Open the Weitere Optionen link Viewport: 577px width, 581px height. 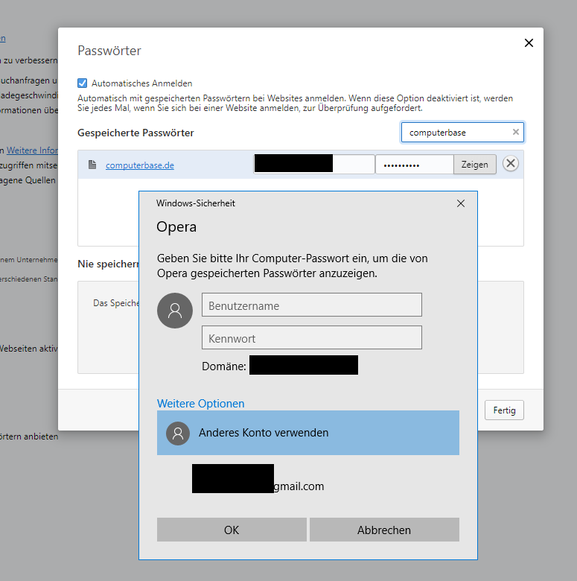200,404
